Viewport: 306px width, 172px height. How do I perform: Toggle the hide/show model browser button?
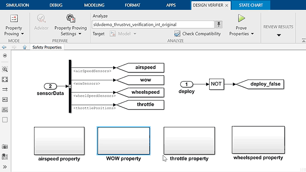pos(5,55)
